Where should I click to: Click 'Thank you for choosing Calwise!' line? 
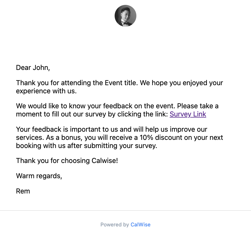pyautogui.click(x=67, y=161)
